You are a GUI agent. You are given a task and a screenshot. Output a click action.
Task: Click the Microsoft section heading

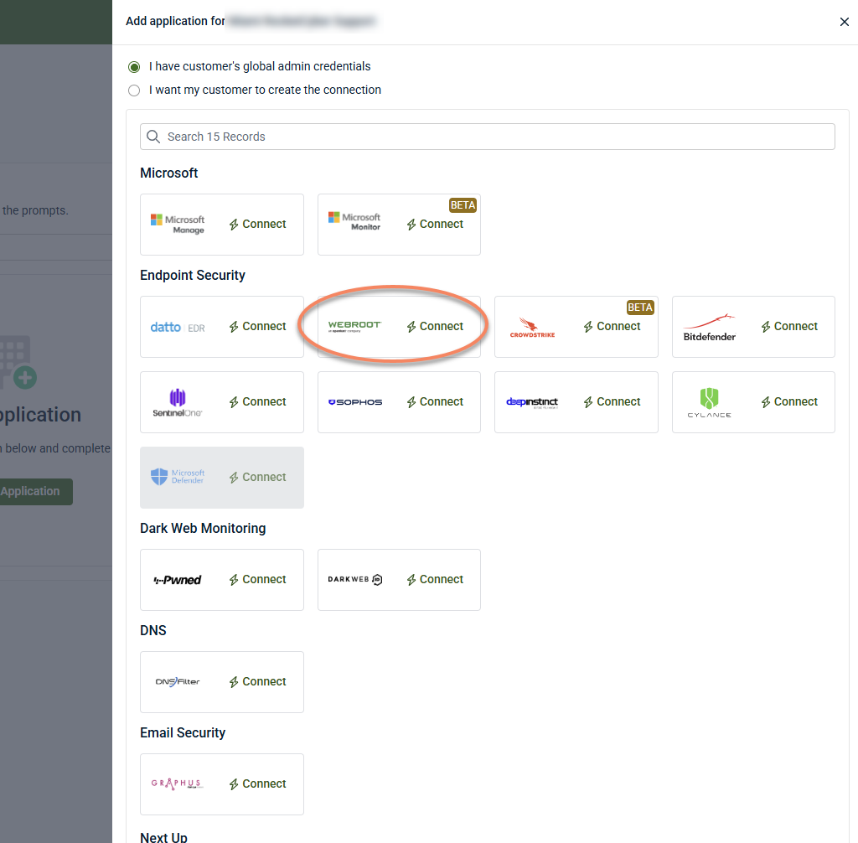[168, 173]
